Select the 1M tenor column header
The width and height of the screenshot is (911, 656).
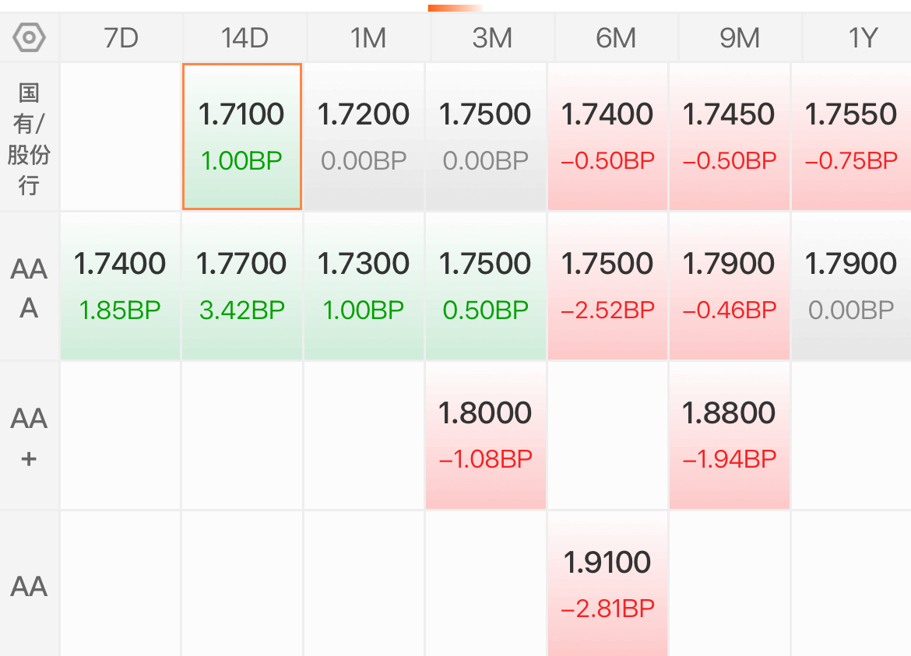[x=368, y=38]
